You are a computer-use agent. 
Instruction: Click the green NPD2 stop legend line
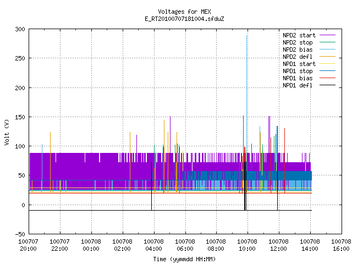pyautogui.click(x=327, y=42)
